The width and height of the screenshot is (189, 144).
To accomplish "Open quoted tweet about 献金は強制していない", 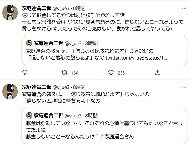I will coord(104,126).
